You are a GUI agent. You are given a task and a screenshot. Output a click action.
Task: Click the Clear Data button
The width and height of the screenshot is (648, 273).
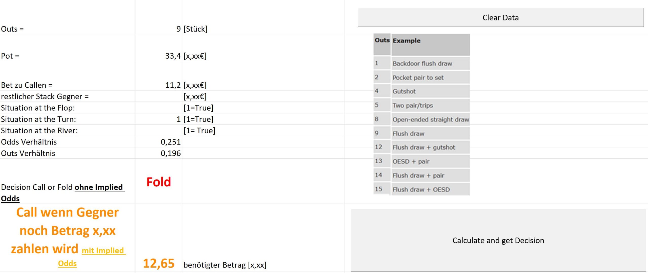[501, 17]
